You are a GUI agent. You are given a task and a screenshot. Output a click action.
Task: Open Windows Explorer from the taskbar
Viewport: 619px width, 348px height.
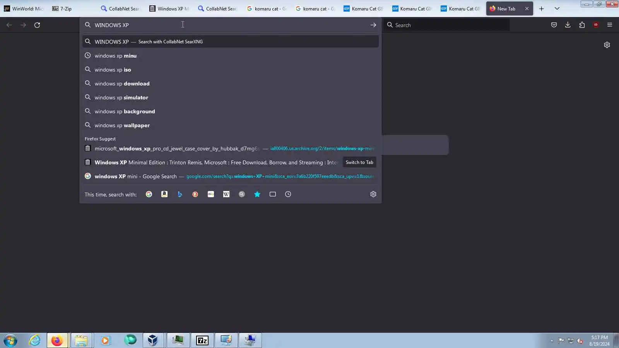pyautogui.click(x=81, y=340)
